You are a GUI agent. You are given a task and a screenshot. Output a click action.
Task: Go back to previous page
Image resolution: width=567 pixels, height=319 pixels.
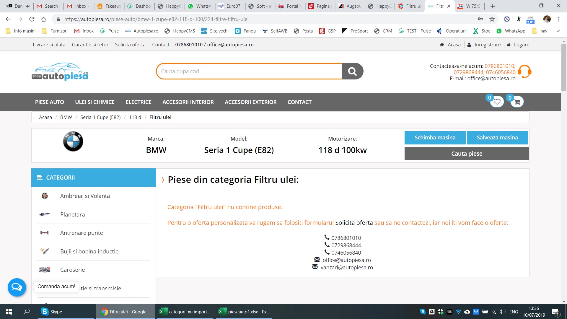[8, 19]
